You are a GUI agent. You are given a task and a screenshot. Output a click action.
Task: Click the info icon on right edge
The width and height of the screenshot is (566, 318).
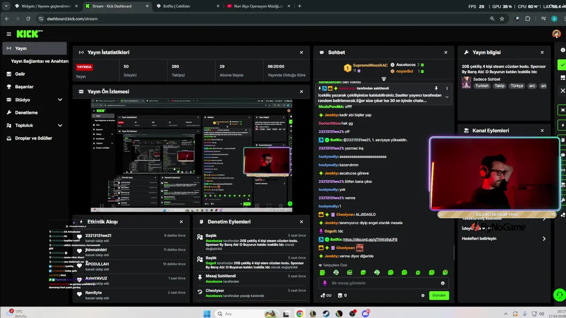tap(562, 50)
